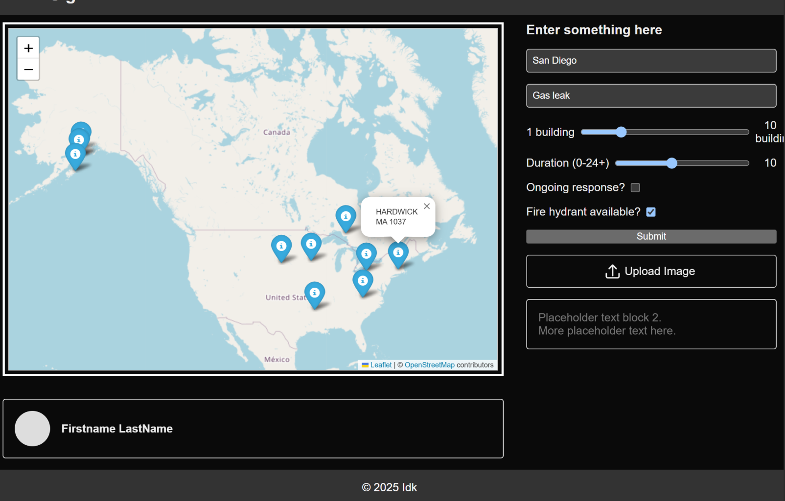Click the © 2025 Idk footer text
785x501 pixels.
(x=390, y=487)
